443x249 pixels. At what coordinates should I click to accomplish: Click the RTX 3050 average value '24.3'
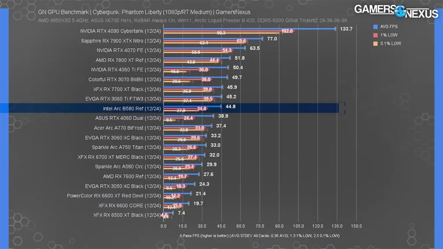204,184
